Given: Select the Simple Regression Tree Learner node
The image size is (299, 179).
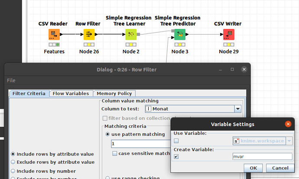Looking at the screenshot, I should coord(131,35).
